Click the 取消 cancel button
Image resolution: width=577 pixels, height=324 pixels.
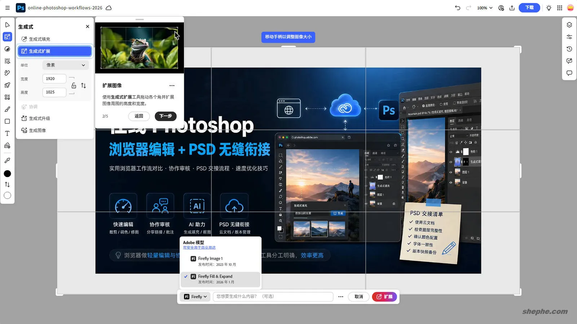359,297
